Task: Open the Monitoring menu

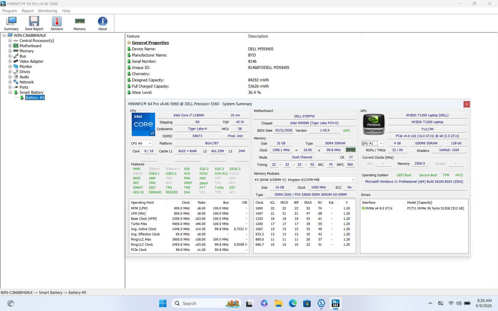Action: [48, 11]
